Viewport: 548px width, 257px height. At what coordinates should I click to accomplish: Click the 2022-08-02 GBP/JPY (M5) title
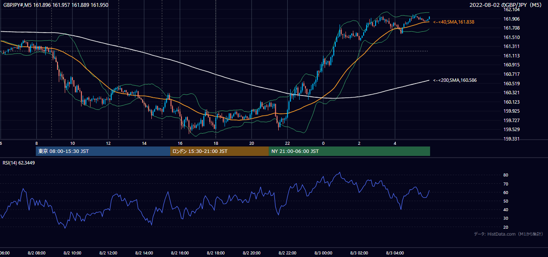coord(506,5)
